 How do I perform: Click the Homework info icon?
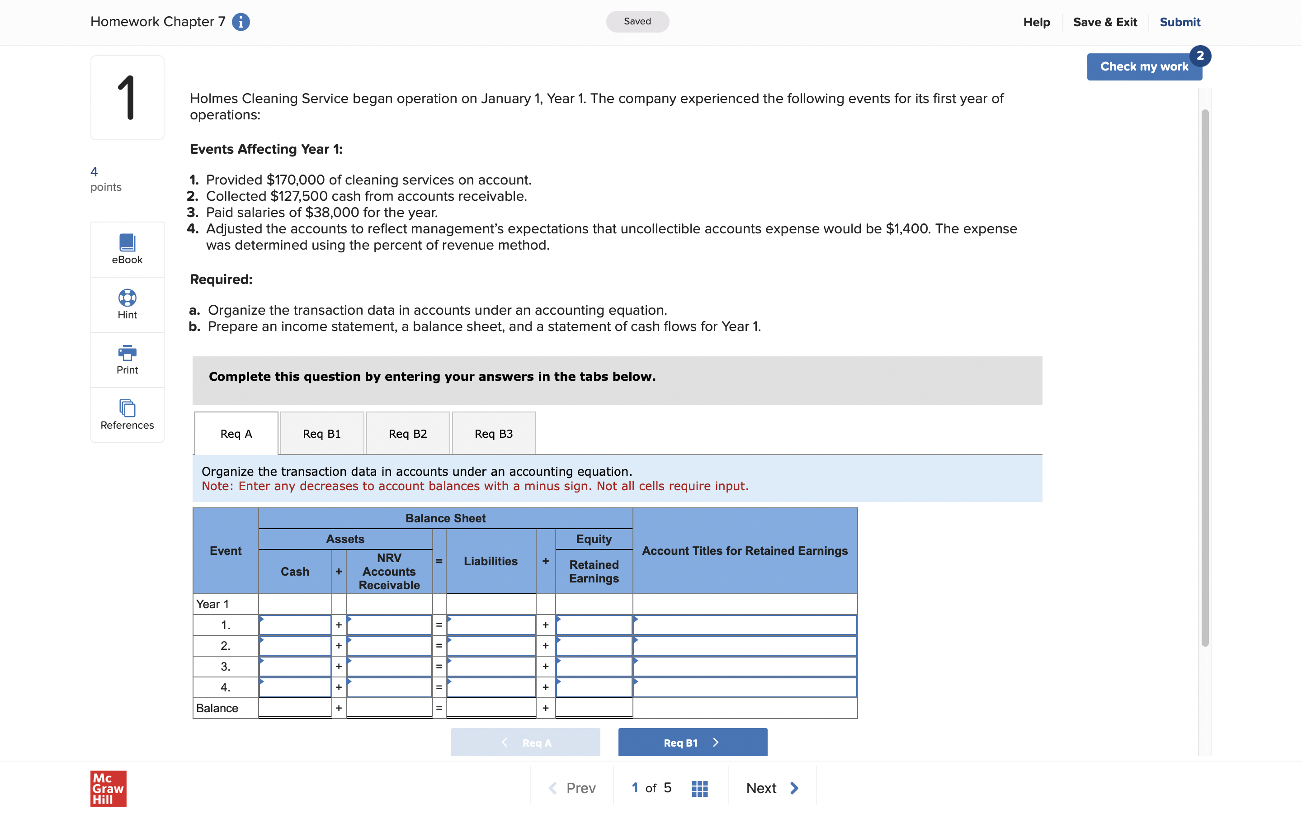[241, 22]
